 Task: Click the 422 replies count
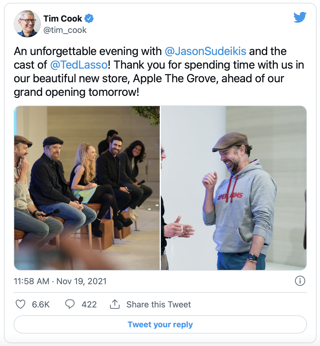tap(89, 304)
